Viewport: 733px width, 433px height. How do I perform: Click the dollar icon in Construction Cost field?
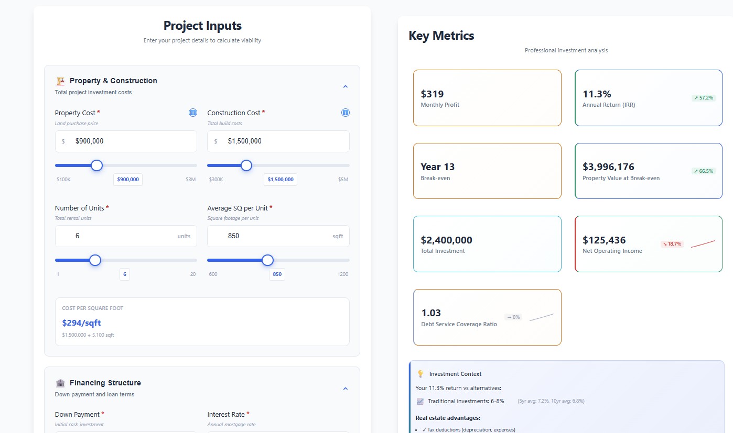(215, 141)
